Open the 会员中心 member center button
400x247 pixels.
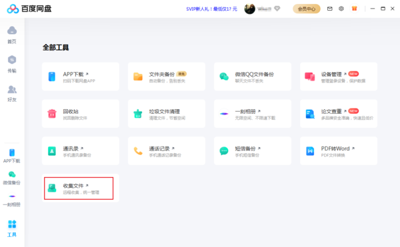click(x=307, y=9)
